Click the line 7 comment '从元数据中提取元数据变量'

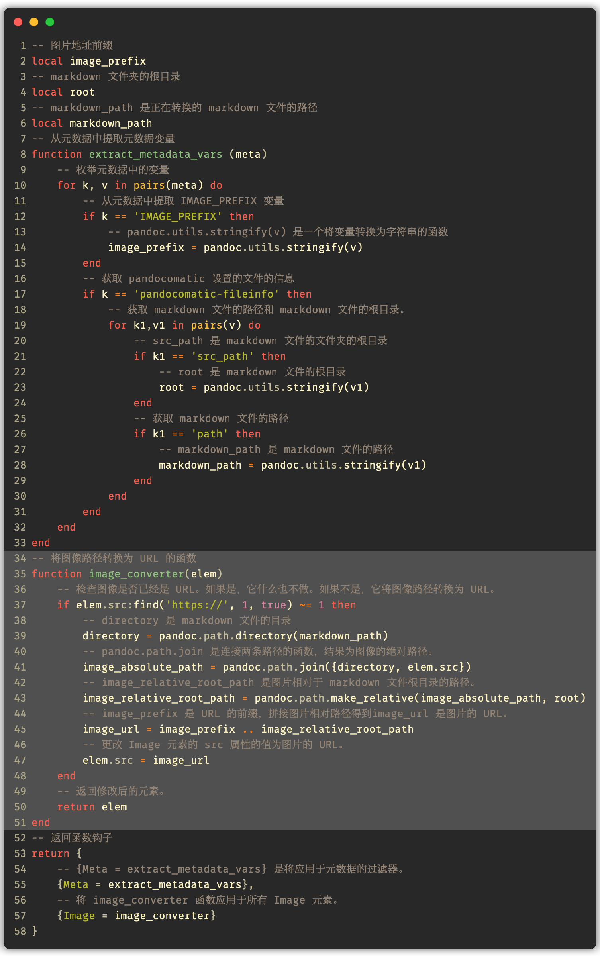point(113,139)
